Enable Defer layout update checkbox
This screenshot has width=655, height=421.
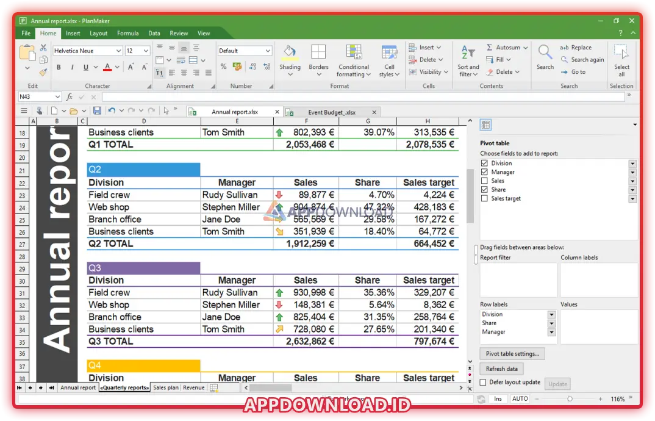click(484, 383)
